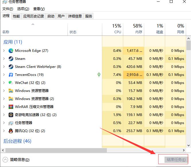
Task: Select the 进程 tab
Action: pos(6,16)
